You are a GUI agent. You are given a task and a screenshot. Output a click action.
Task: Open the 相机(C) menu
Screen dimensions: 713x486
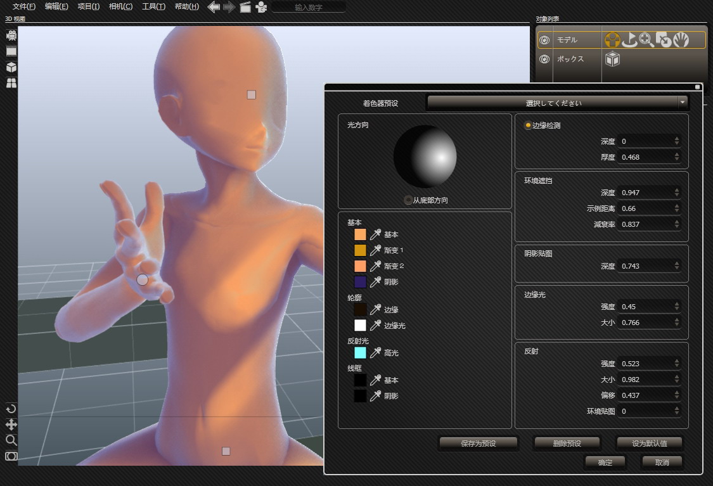point(120,7)
